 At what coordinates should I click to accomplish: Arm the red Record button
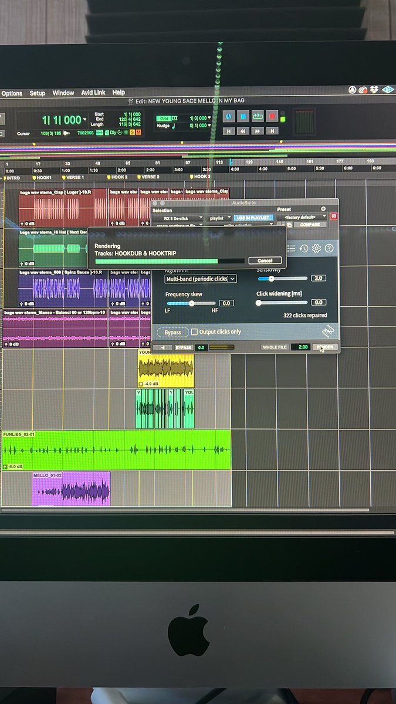[x=272, y=116]
